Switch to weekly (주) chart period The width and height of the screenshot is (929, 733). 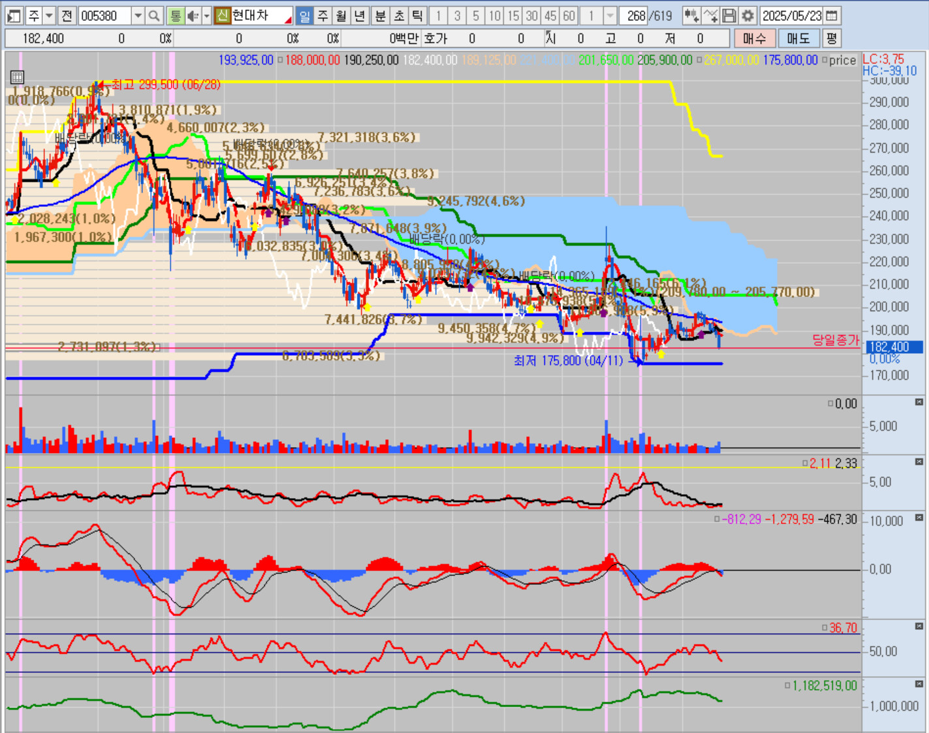pos(323,16)
